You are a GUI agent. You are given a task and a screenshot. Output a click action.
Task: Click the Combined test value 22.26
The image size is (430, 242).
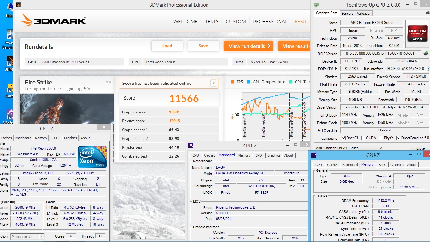click(174, 156)
